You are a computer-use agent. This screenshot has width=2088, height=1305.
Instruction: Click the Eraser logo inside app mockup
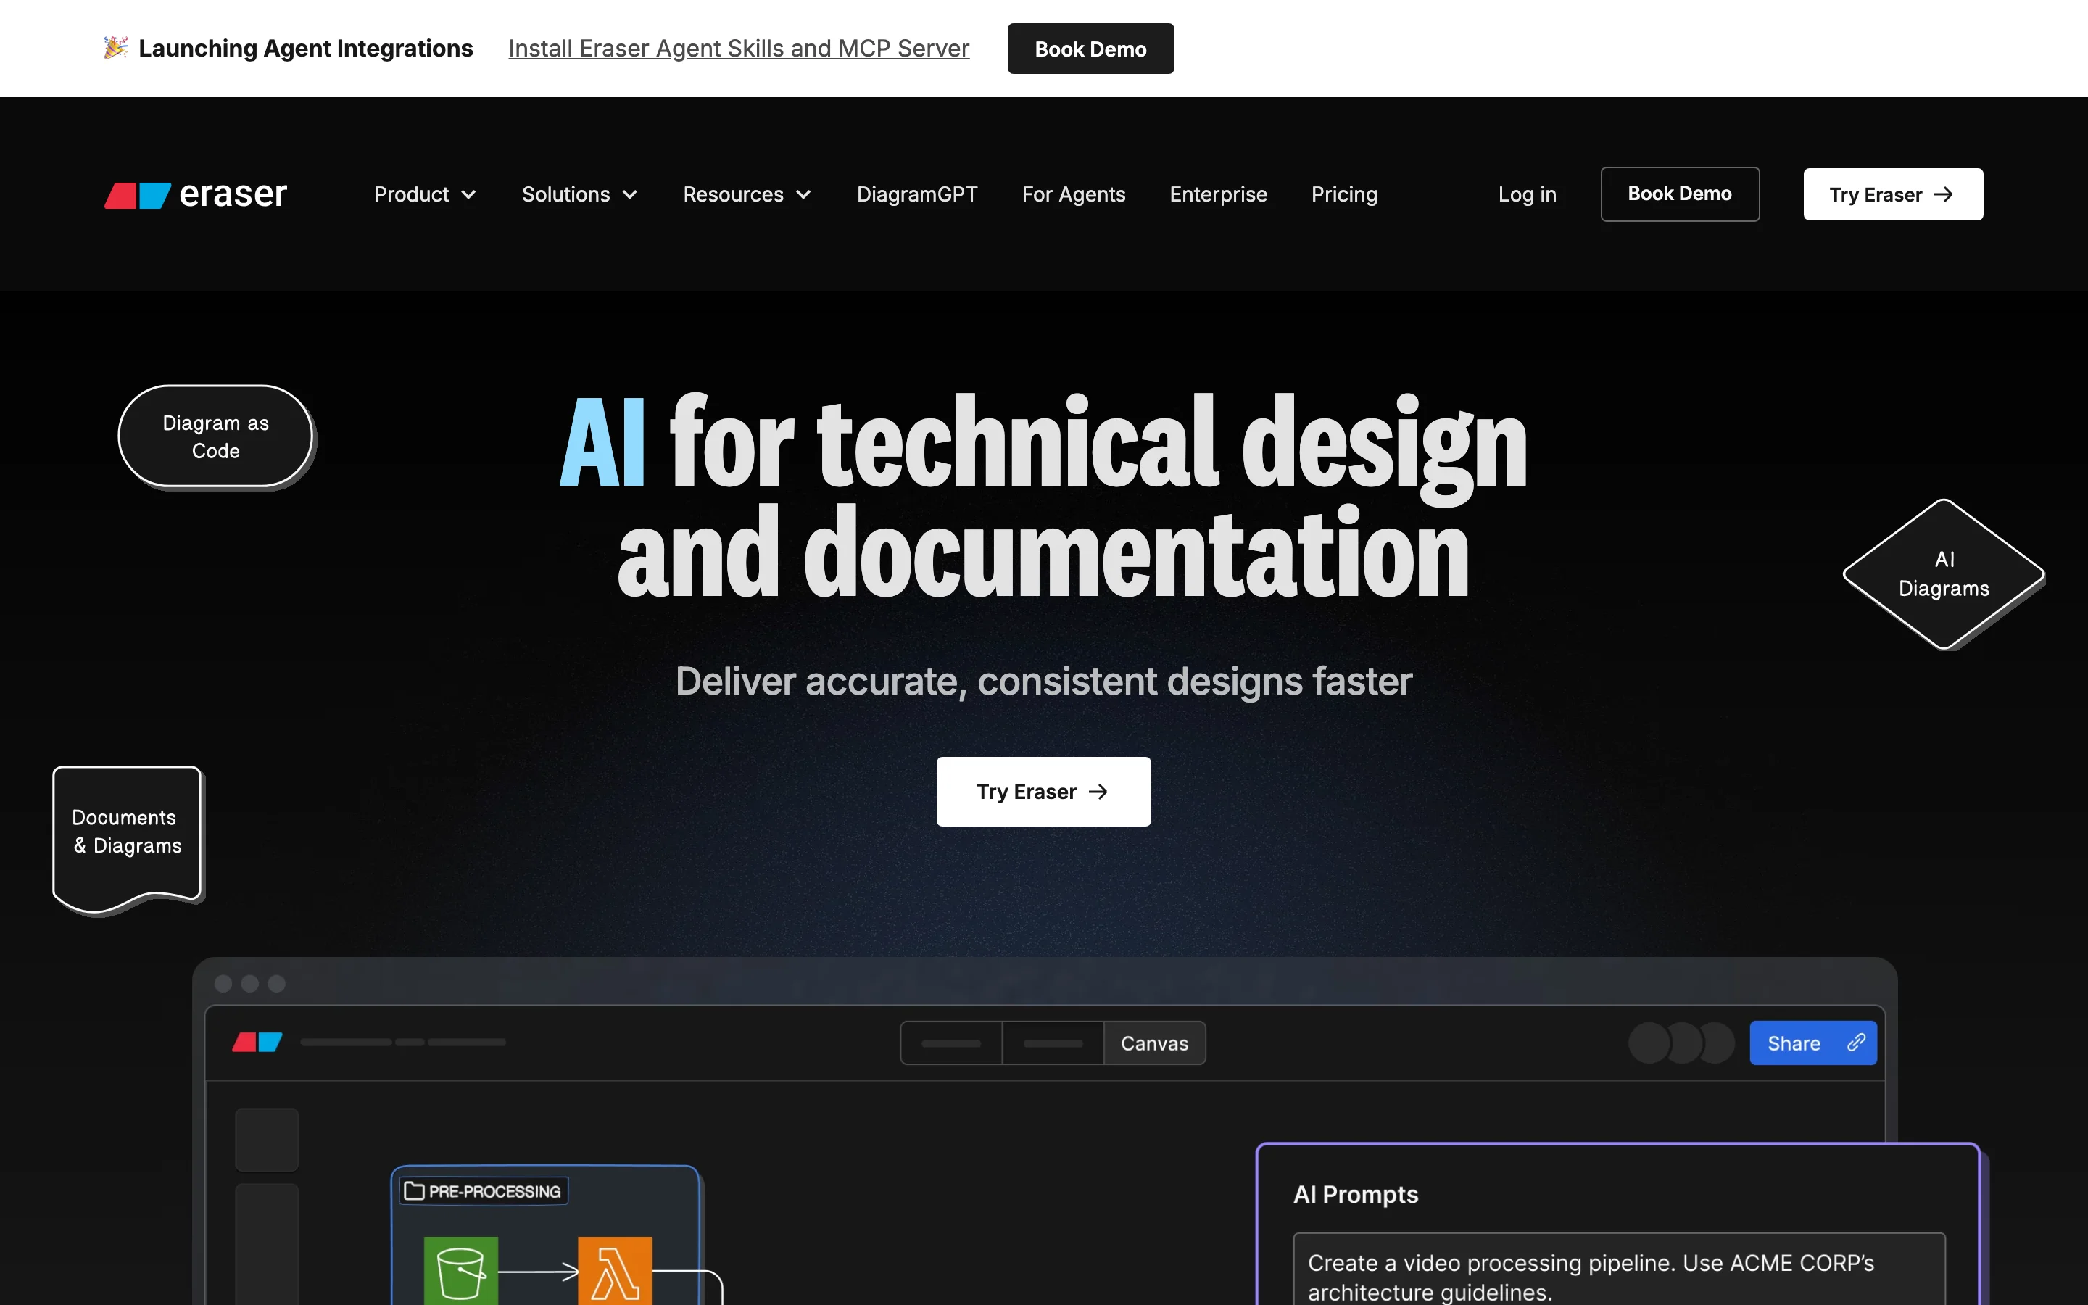257,1043
